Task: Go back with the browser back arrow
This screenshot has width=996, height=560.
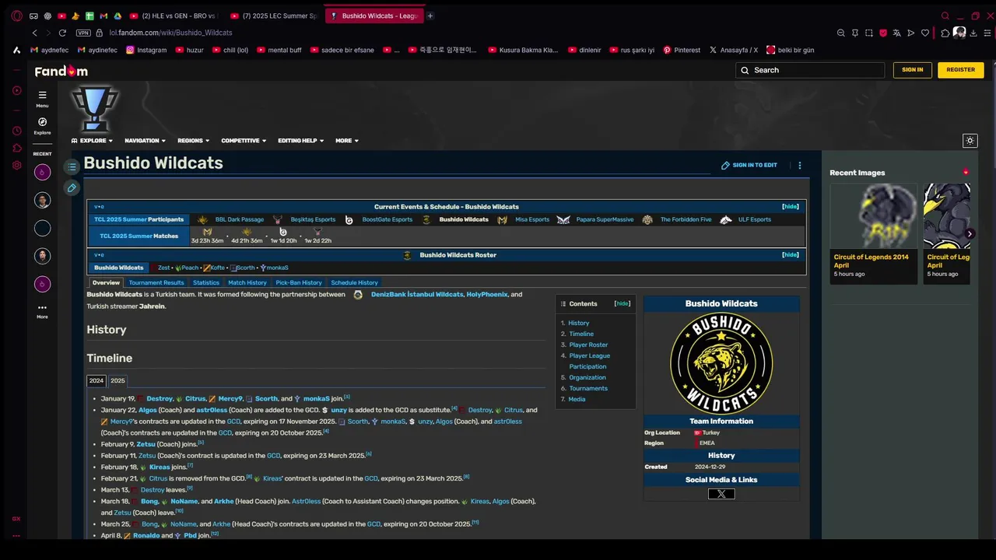Action: pyautogui.click(x=34, y=33)
